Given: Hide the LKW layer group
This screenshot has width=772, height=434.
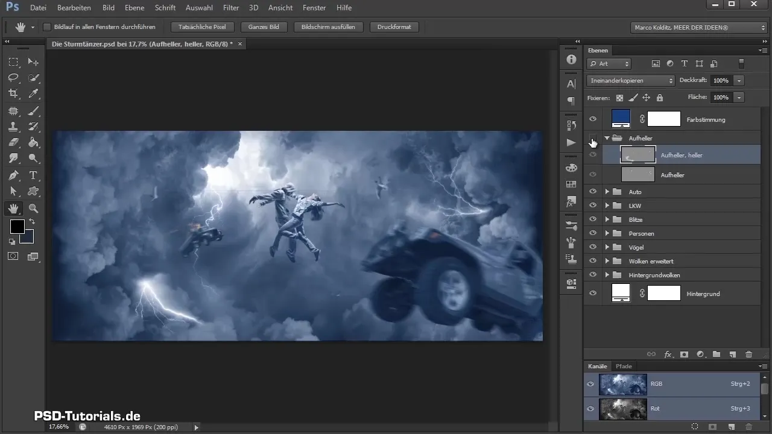Looking at the screenshot, I should point(592,206).
